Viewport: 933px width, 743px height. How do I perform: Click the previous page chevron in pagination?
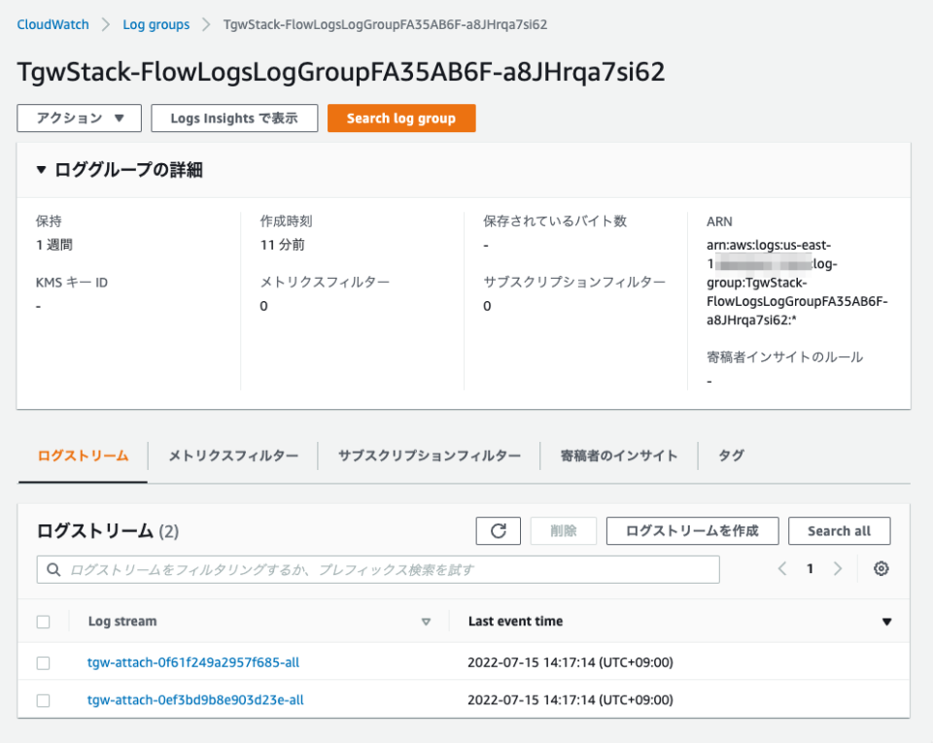click(782, 569)
